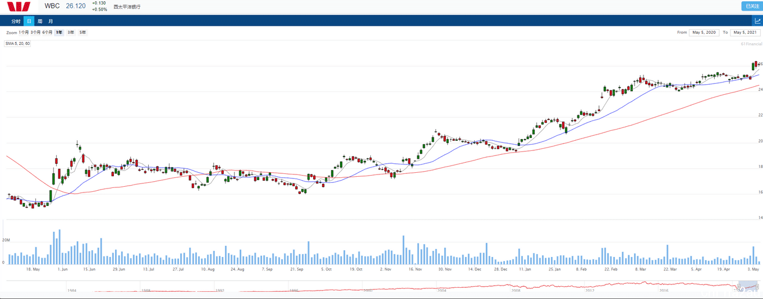Switch to the 分时 intraday tab
Screen dimensions: 763x299
pyautogui.click(x=16, y=21)
